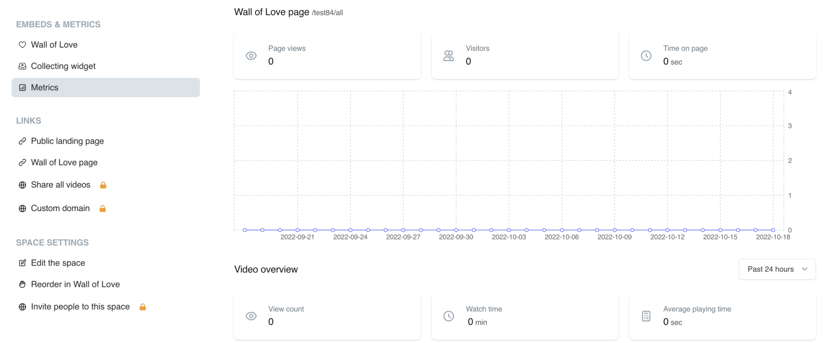Click the calculator icon in Average playing time card
The image size is (824, 343).
[x=646, y=316]
